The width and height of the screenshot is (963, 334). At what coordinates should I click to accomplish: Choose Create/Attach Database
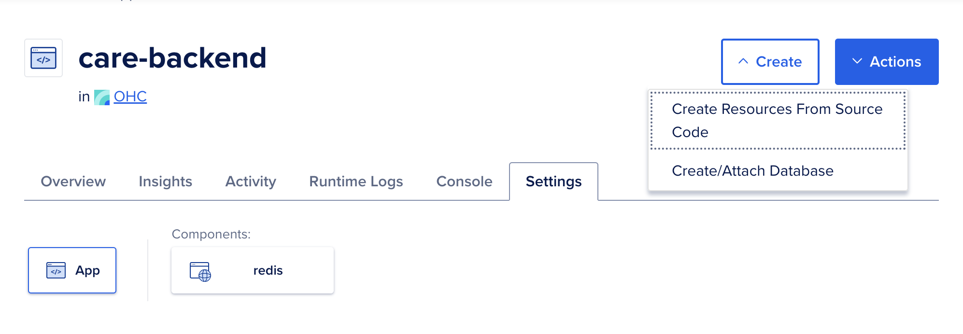752,170
